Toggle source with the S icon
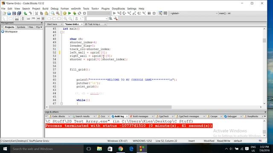Screen dimensions: 273x153 tap(76, 19)
